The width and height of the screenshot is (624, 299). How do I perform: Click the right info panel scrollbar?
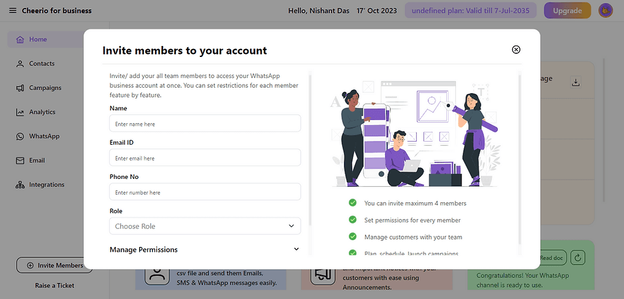coord(519,159)
